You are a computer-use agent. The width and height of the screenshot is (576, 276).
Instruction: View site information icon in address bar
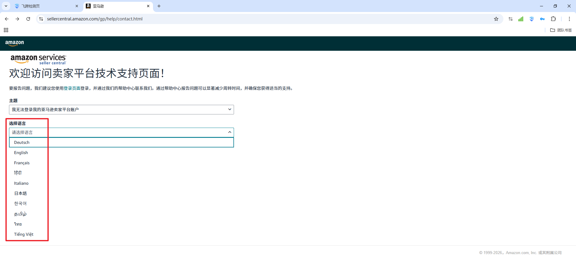pos(41,19)
